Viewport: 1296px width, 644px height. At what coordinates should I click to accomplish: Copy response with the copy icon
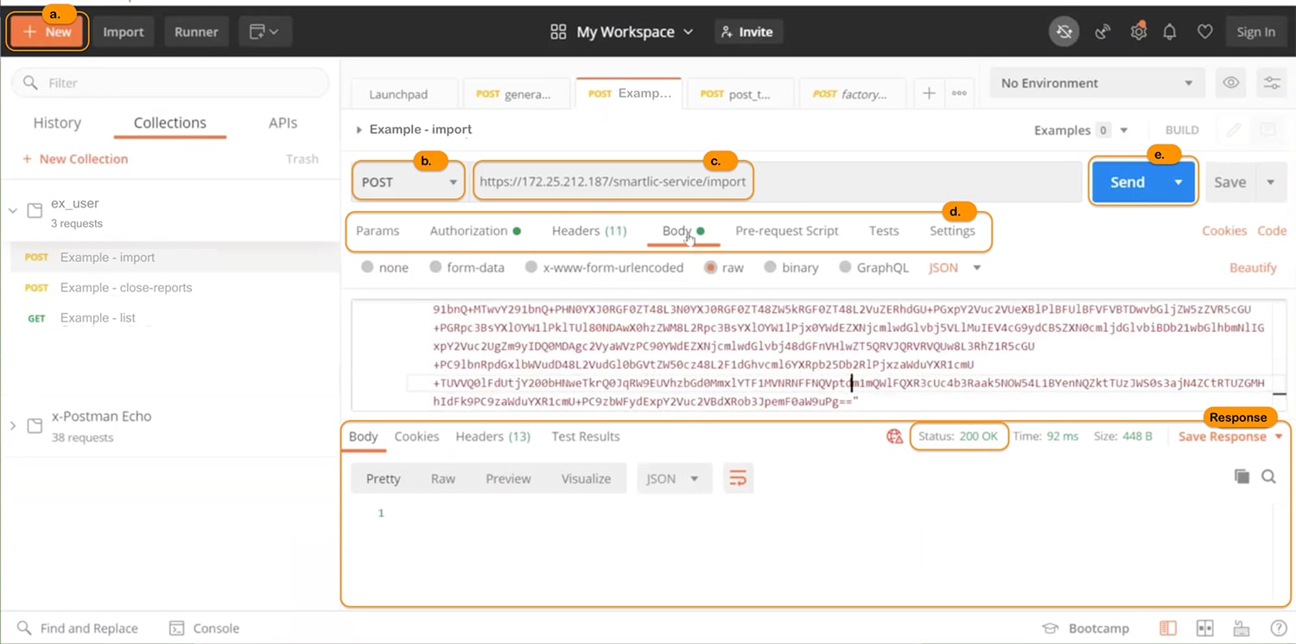[x=1242, y=476]
